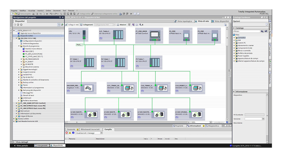This screenshot has height=157, width=282.
Task: Click the yellow warning filter icon in Compila
Action: tap(70, 133)
